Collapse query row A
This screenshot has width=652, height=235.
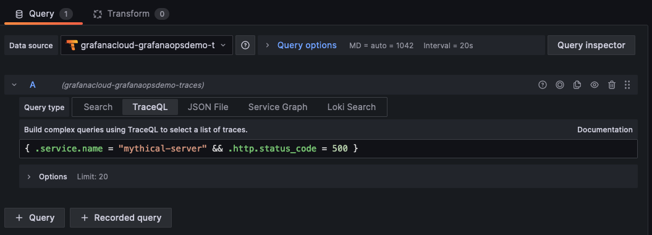click(14, 85)
